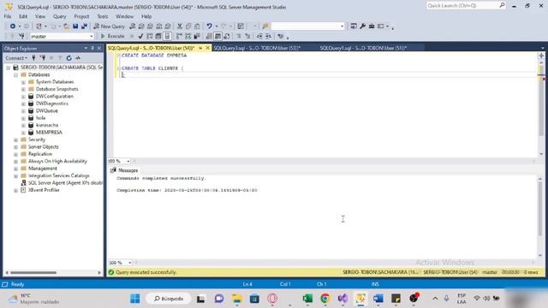Open the Query Options icon
The image size is (548, 308).
click(x=158, y=36)
